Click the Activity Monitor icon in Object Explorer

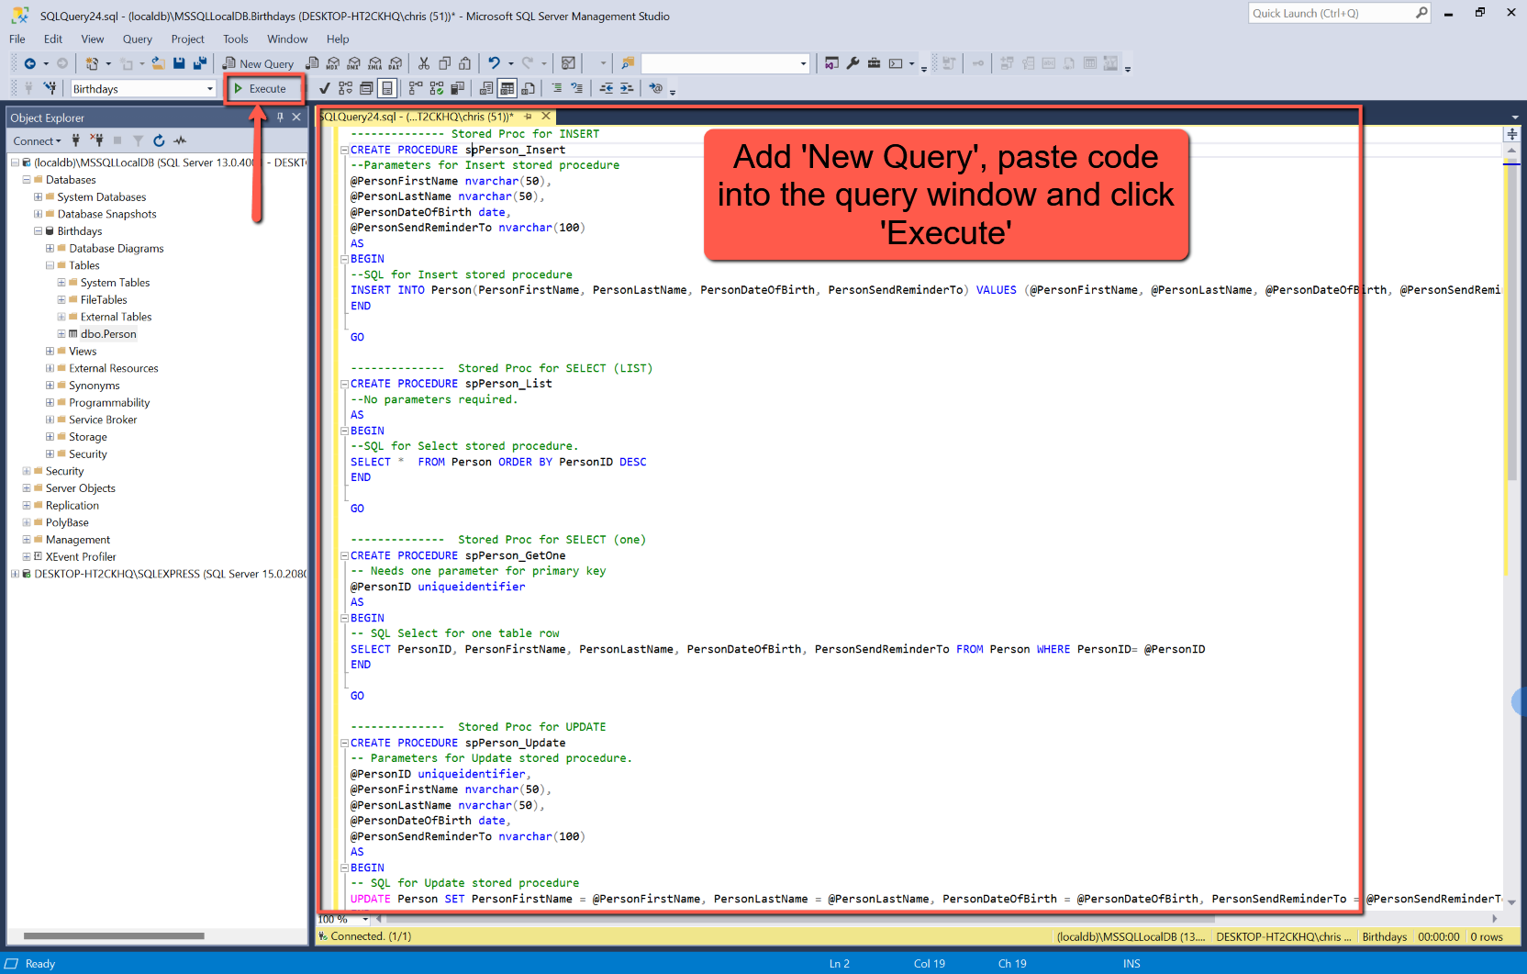[180, 140]
